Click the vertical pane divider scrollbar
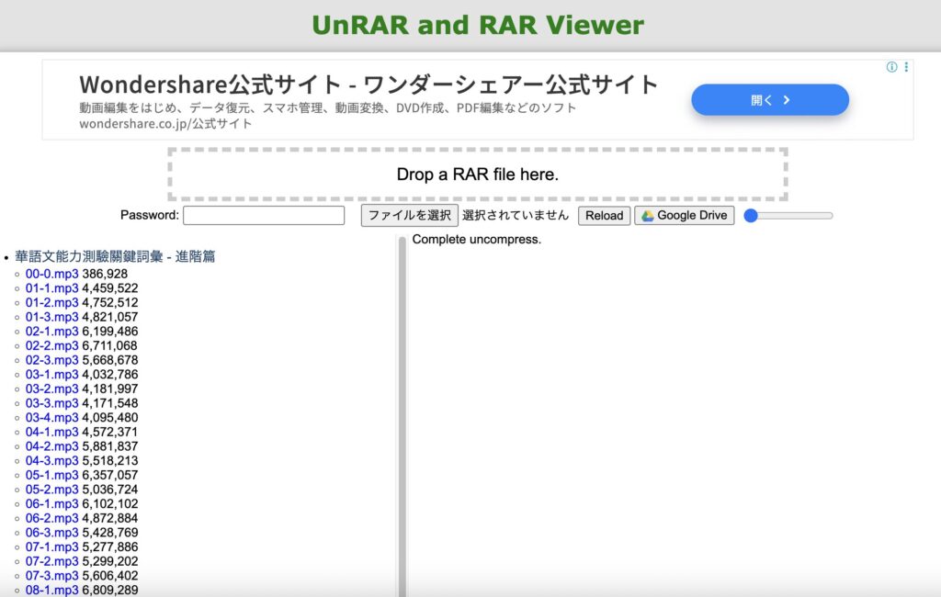The width and height of the screenshot is (941, 597). (x=402, y=413)
